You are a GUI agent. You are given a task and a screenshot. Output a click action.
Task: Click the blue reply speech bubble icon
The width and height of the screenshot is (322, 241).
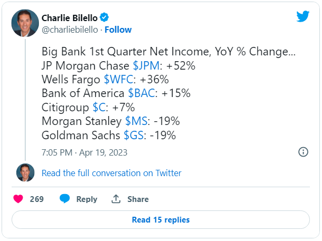coord(65,199)
